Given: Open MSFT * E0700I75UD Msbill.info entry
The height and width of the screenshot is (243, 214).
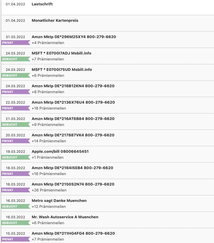Looking at the screenshot, I should pyautogui.click(x=62, y=70).
